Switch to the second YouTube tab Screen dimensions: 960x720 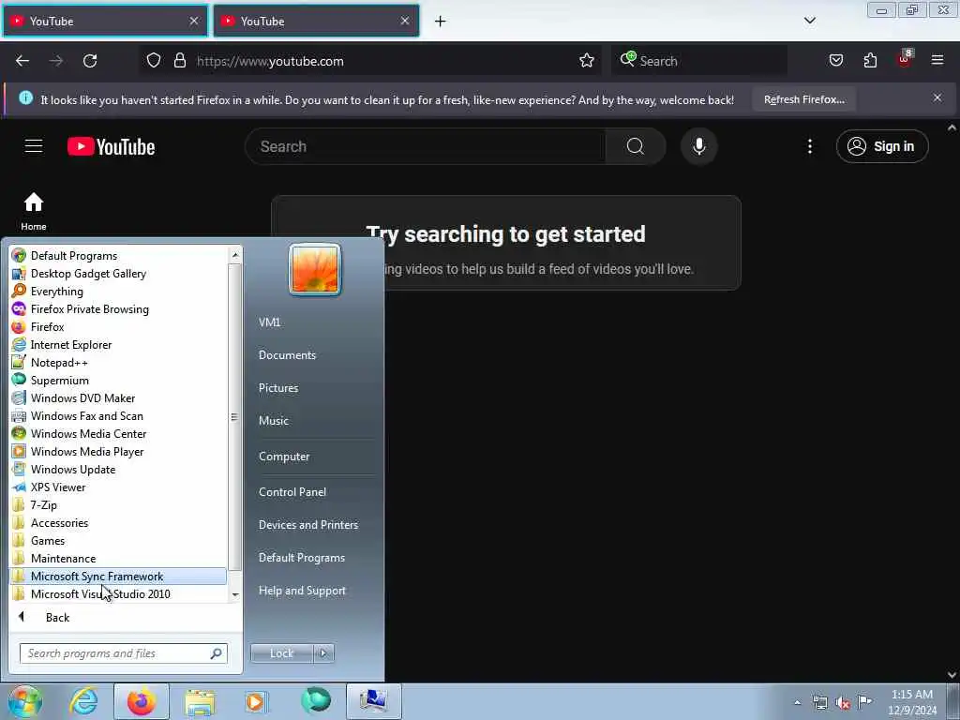316,21
